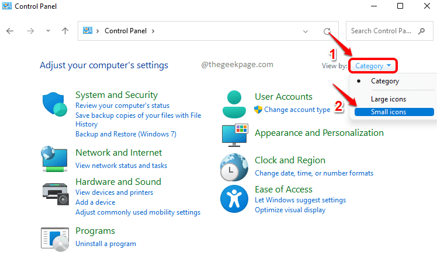This screenshot has height=256, width=437.
Task: Select the Category view option
Action: [385, 81]
